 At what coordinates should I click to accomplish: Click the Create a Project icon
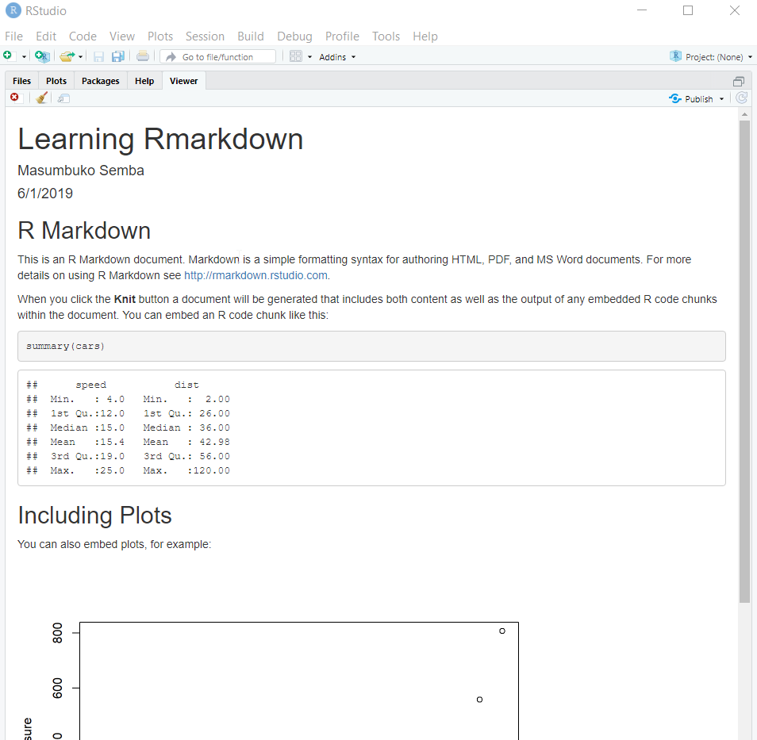(43, 56)
